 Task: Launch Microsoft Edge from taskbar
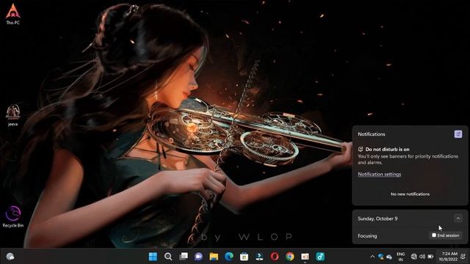pos(229,257)
